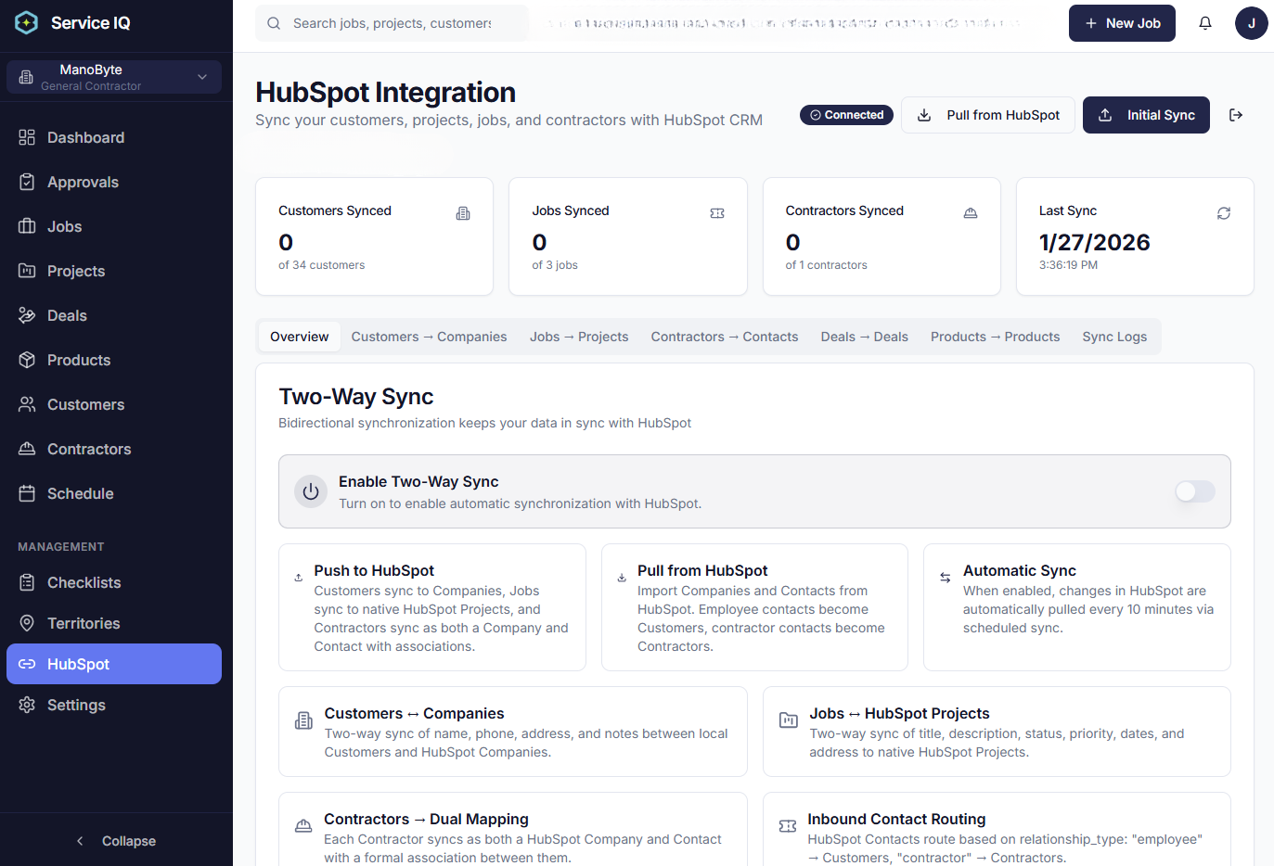
Task: Click the 'of 34 customers' text
Action: [x=321, y=265]
